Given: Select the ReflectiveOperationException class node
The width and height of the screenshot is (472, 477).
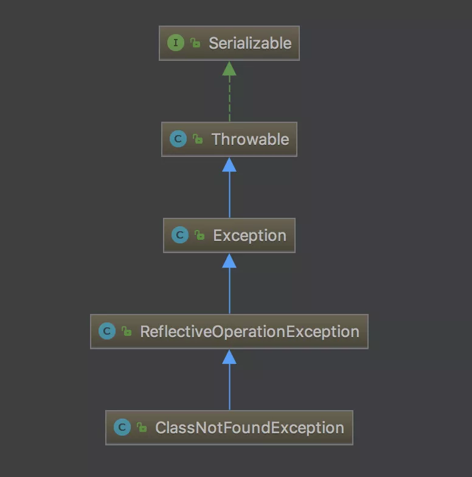Looking at the screenshot, I should coord(229,332).
